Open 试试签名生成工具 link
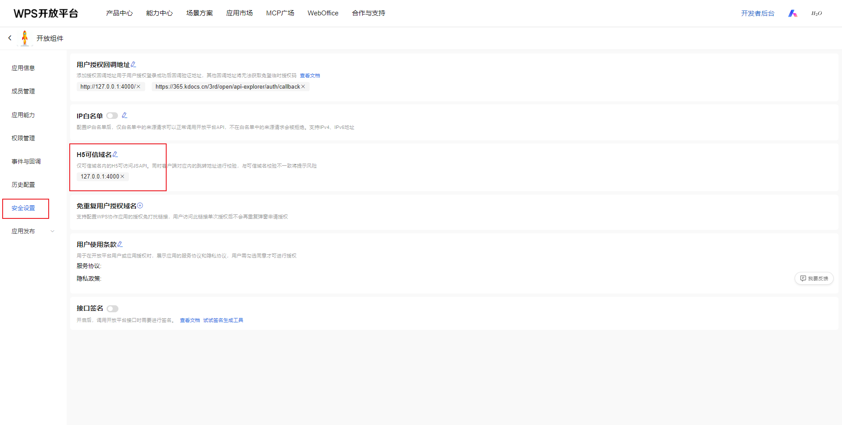 tap(223, 321)
